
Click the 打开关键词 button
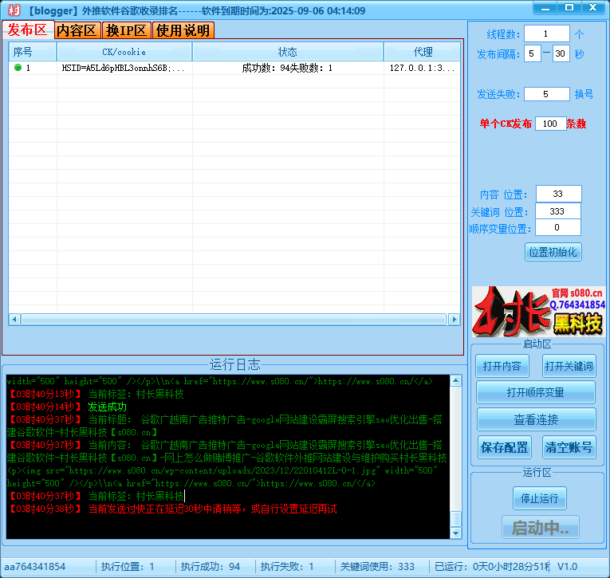pyautogui.click(x=569, y=366)
